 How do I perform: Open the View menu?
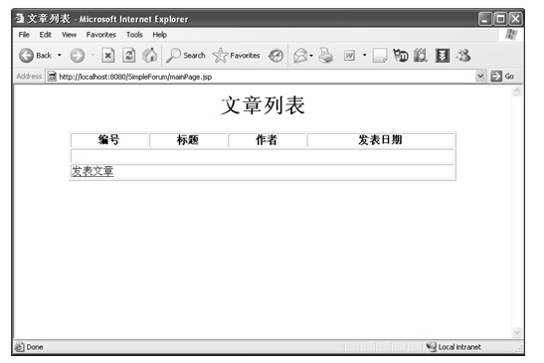point(69,35)
